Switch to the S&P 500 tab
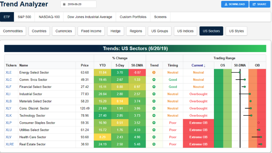Viewport: 272px width, 153px height. pyautogui.click(x=24, y=17)
